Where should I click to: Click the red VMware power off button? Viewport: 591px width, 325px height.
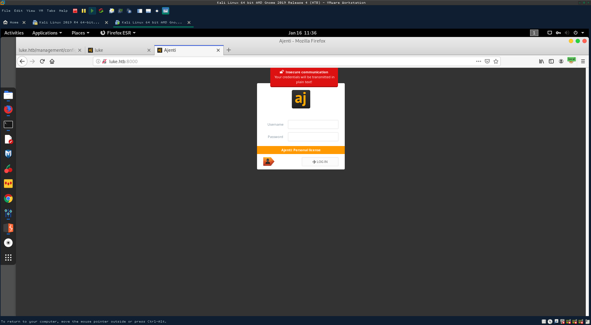click(x=75, y=11)
